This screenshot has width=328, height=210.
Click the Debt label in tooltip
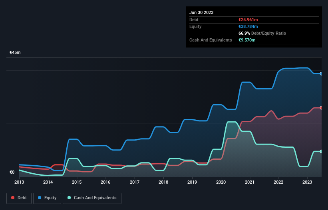(194, 20)
